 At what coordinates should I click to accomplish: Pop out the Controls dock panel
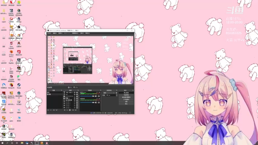coord(133,90)
